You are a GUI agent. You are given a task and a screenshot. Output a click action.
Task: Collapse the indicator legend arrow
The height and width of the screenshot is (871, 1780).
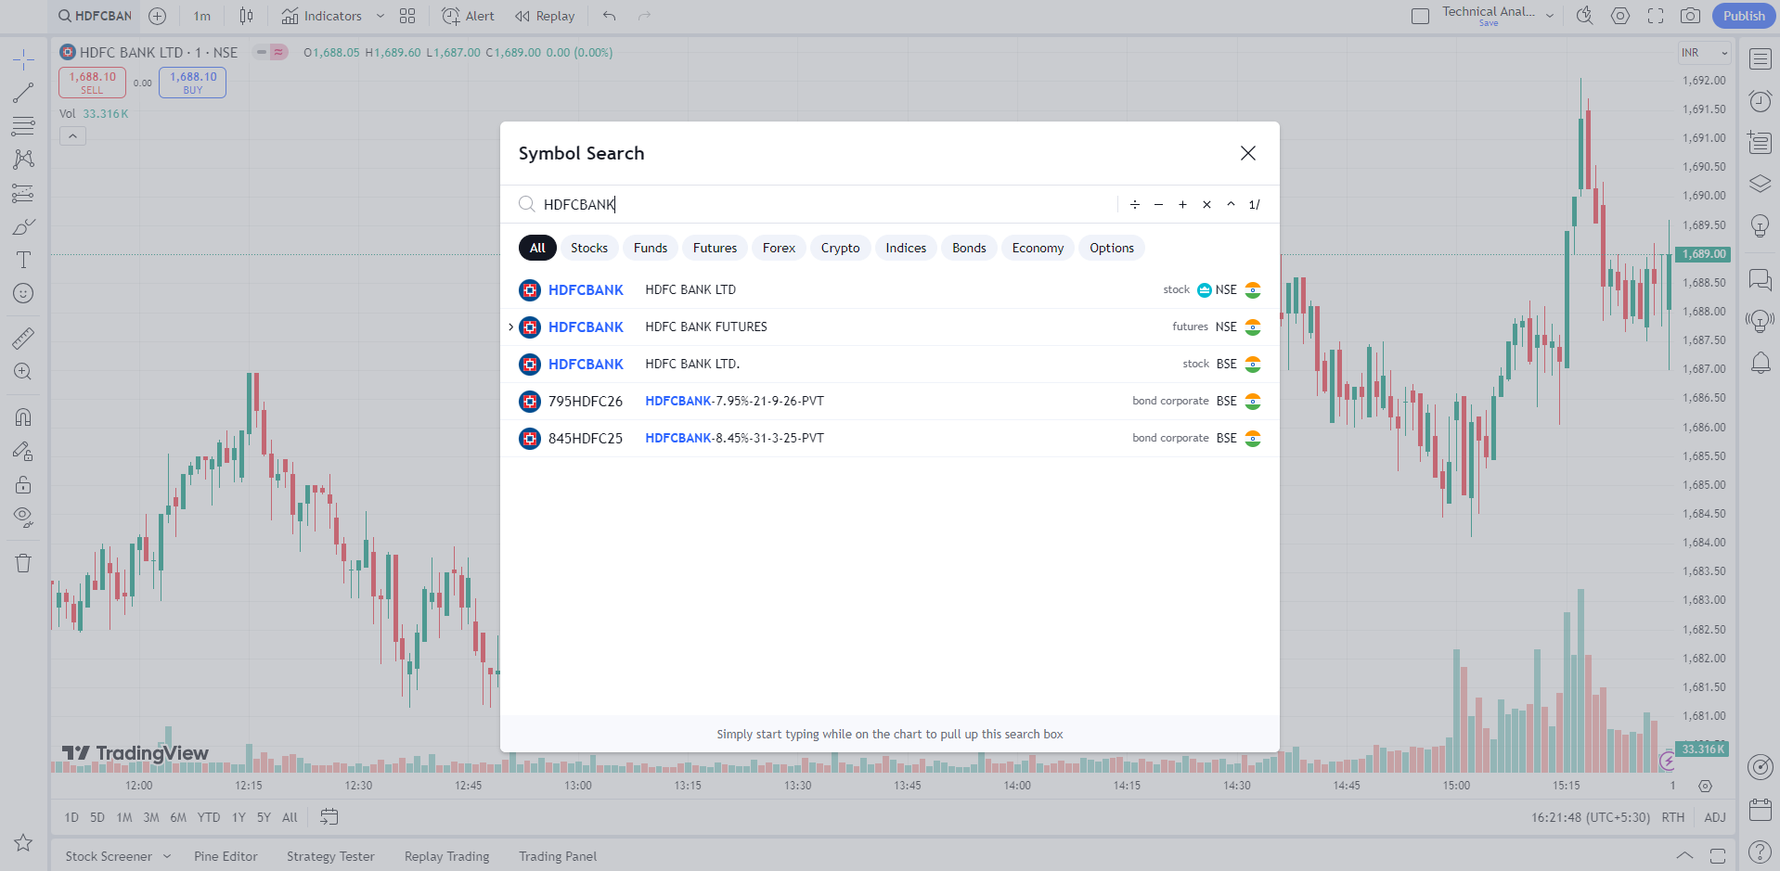72,136
